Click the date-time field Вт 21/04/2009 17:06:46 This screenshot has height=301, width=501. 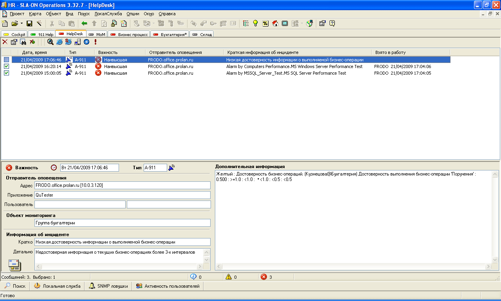point(90,168)
